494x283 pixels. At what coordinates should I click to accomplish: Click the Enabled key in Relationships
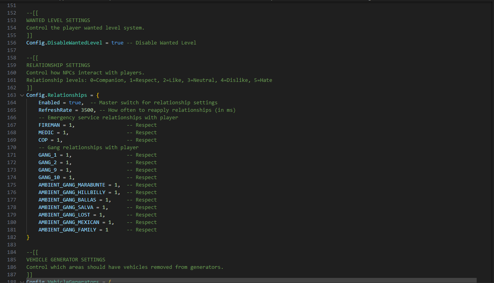(x=49, y=103)
